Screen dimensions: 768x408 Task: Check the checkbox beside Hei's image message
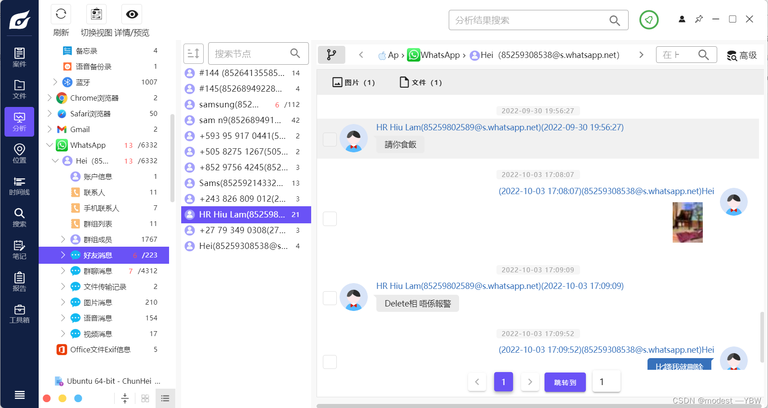tap(330, 219)
